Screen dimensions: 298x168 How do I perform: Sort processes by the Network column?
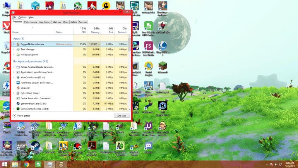(121, 30)
